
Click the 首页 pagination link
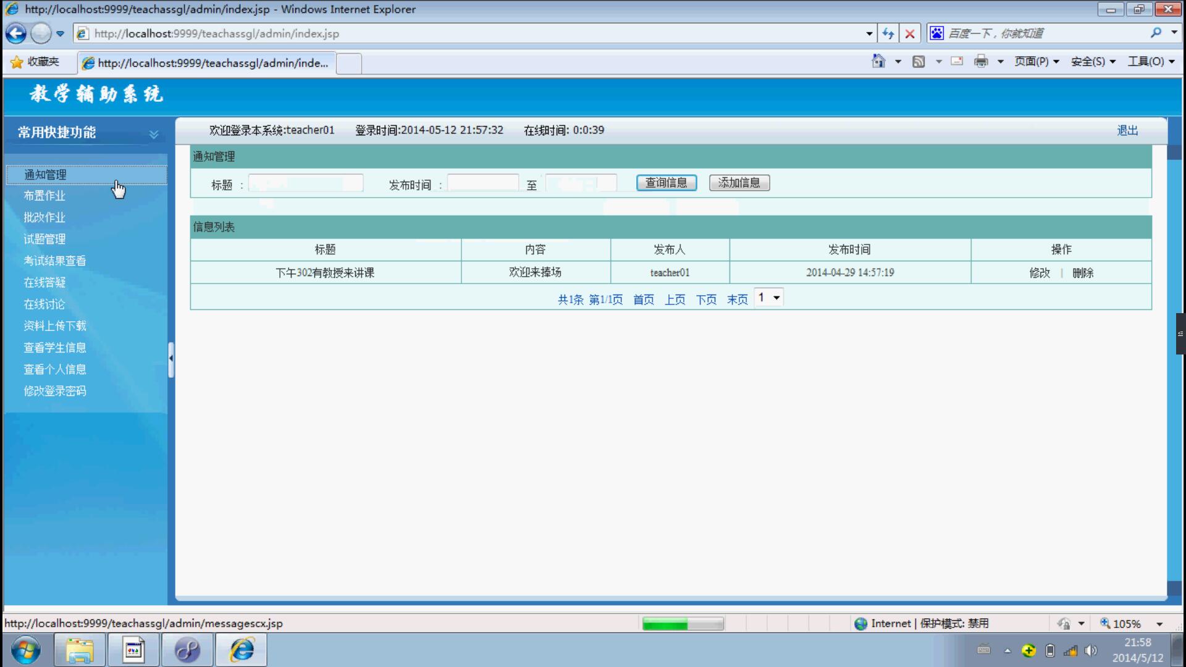[x=644, y=300]
